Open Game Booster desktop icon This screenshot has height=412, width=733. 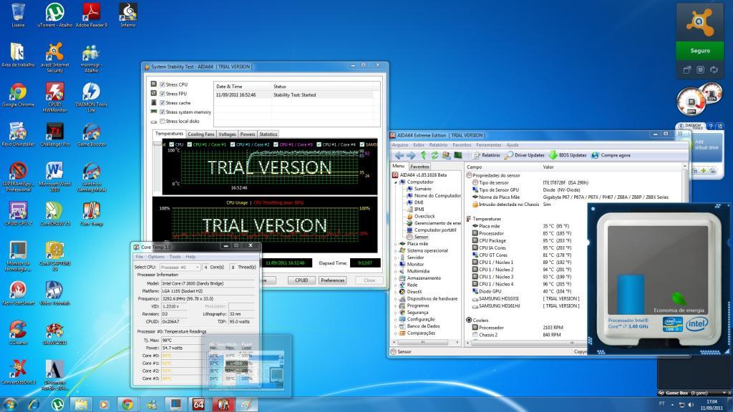pos(91,135)
